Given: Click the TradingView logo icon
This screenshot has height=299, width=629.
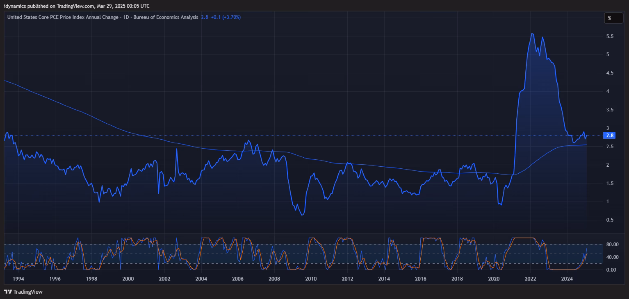Looking at the screenshot, I should tap(8, 292).
